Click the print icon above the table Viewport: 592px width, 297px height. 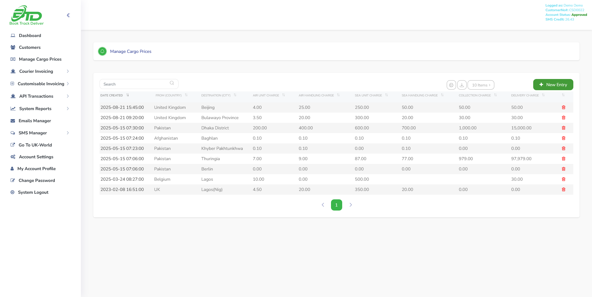point(451,85)
